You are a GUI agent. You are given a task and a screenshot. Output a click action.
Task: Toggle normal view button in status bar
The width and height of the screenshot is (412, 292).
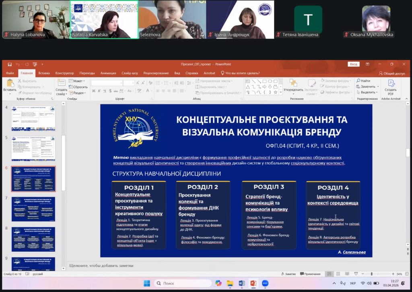[x=330, y=274]
